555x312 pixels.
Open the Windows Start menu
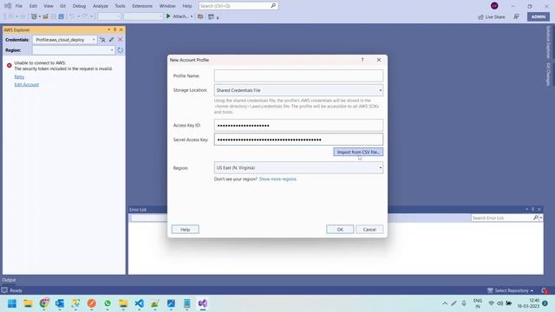pos(12,303)
